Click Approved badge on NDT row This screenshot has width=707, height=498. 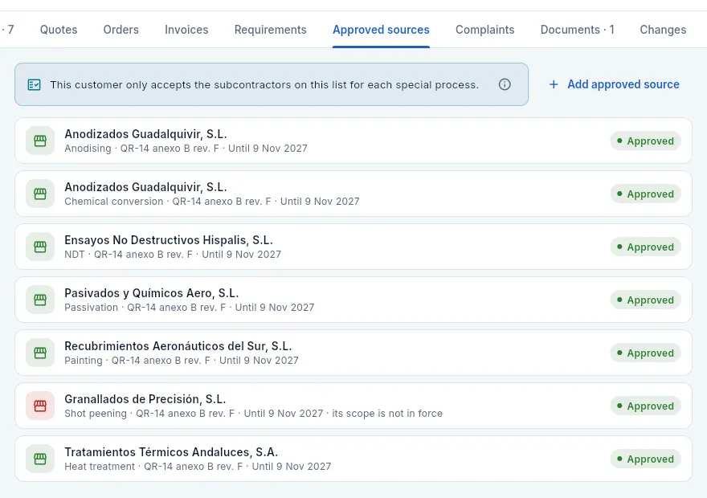[645, 247]
